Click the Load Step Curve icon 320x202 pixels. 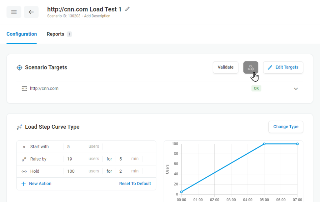(19, 127)
